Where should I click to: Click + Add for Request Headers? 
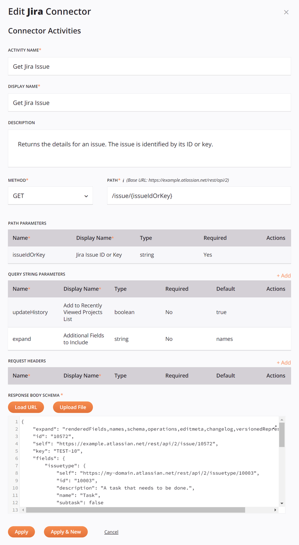click(284, 362)
